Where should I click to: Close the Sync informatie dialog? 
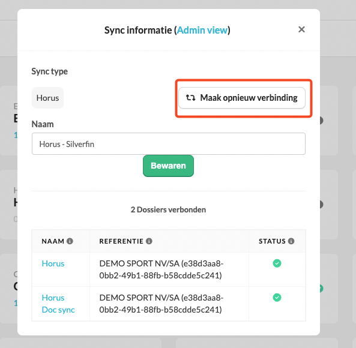301,29
